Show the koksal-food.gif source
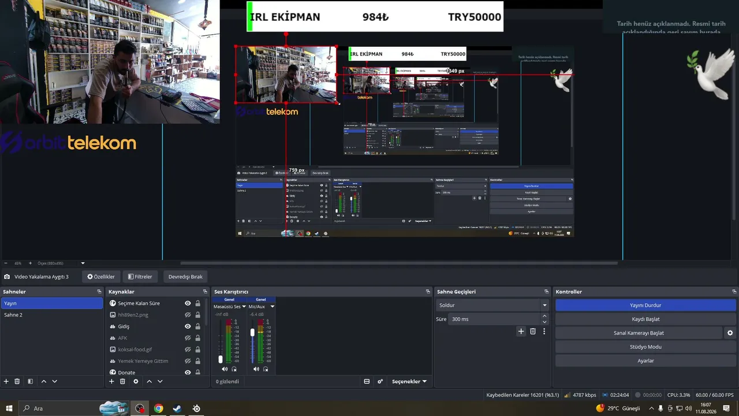The height and width of the screenshot is (416, 739). (188, 350)
